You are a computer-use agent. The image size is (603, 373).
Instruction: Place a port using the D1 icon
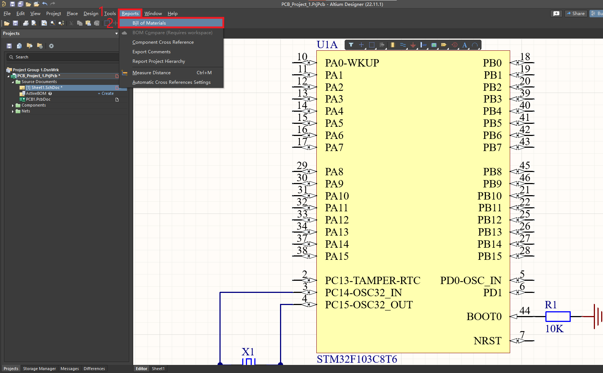(x=444, y=45)
